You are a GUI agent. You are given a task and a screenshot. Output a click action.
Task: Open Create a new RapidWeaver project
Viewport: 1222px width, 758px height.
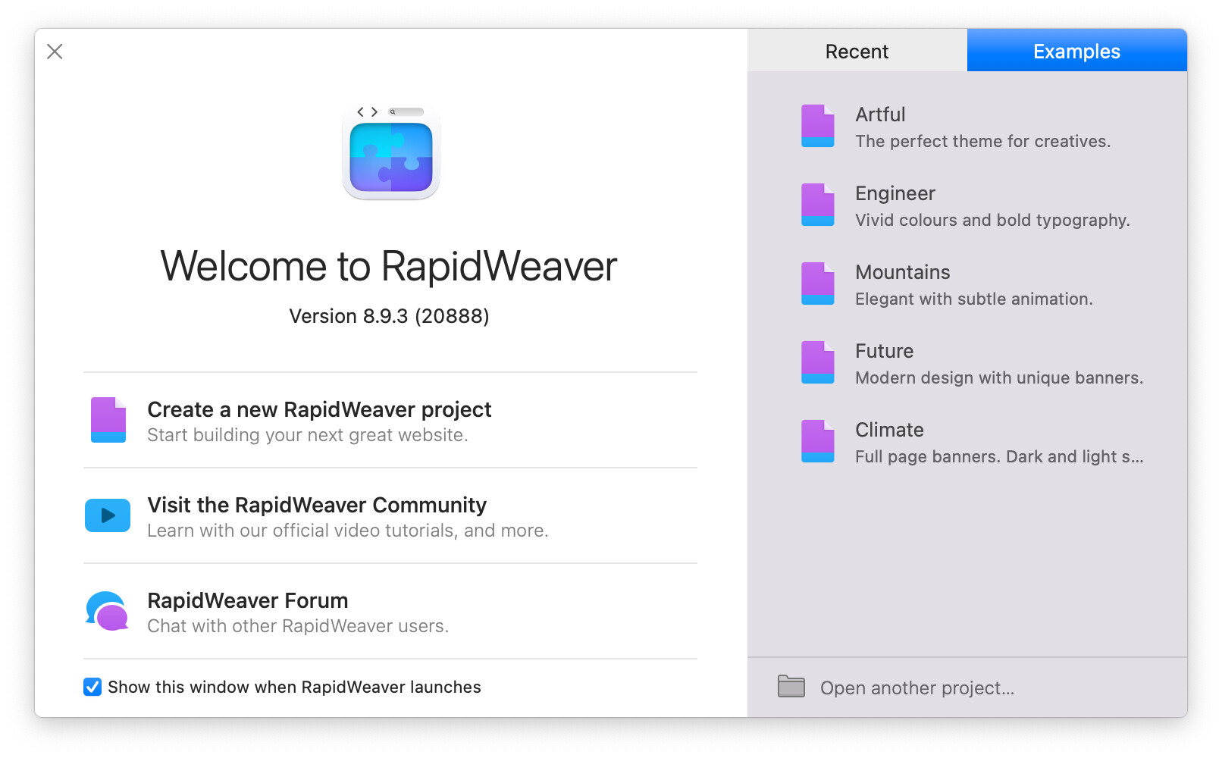tap(319, 409)
